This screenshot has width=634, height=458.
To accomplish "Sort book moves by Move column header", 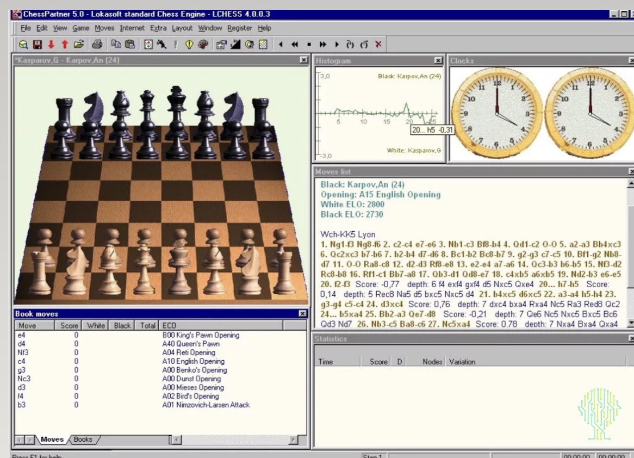I will coord(34,325).
